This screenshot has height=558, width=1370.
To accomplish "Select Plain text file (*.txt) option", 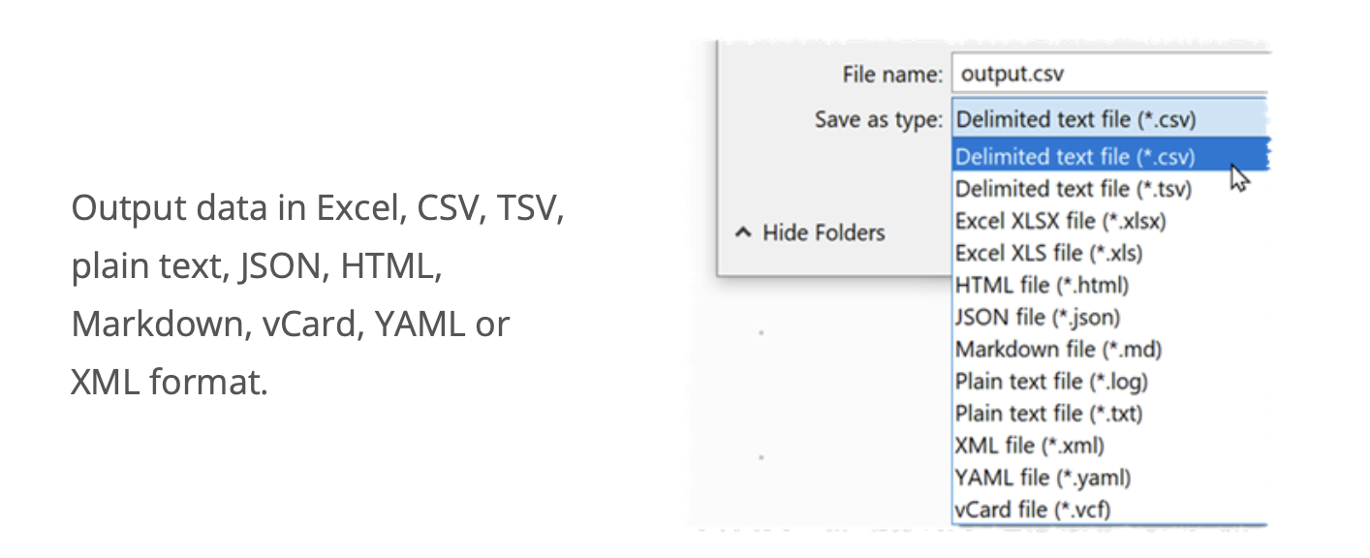I will pos(1049,414).
